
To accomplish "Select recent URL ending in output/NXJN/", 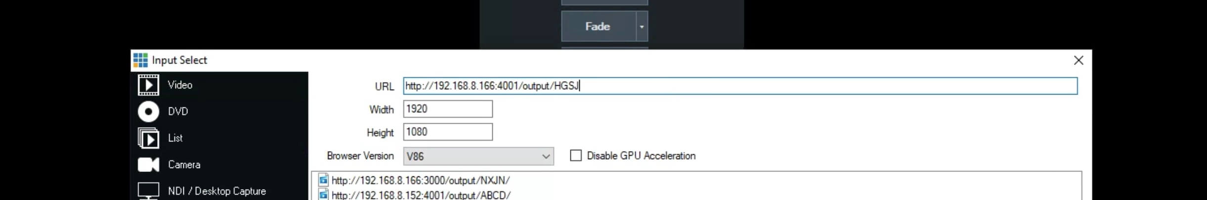I will pyautogui.click(x=421, y=180).
